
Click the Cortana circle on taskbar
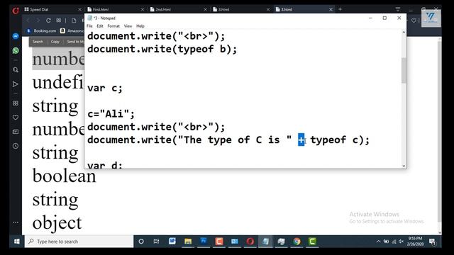(x=141, y=242)
